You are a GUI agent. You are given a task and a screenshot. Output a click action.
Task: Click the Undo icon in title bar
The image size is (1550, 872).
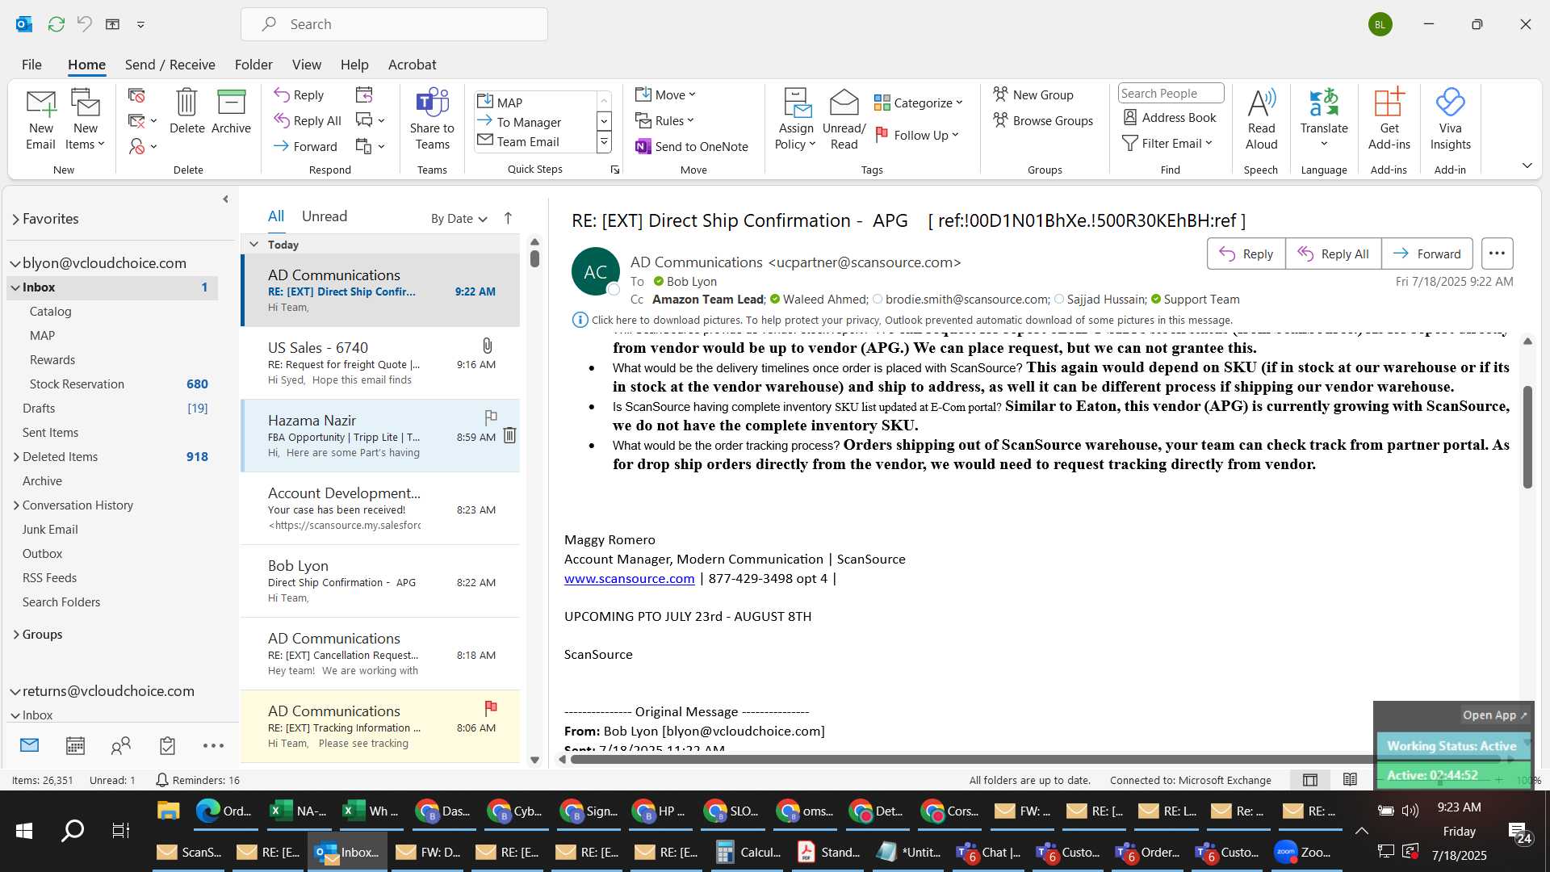point(84,24)
